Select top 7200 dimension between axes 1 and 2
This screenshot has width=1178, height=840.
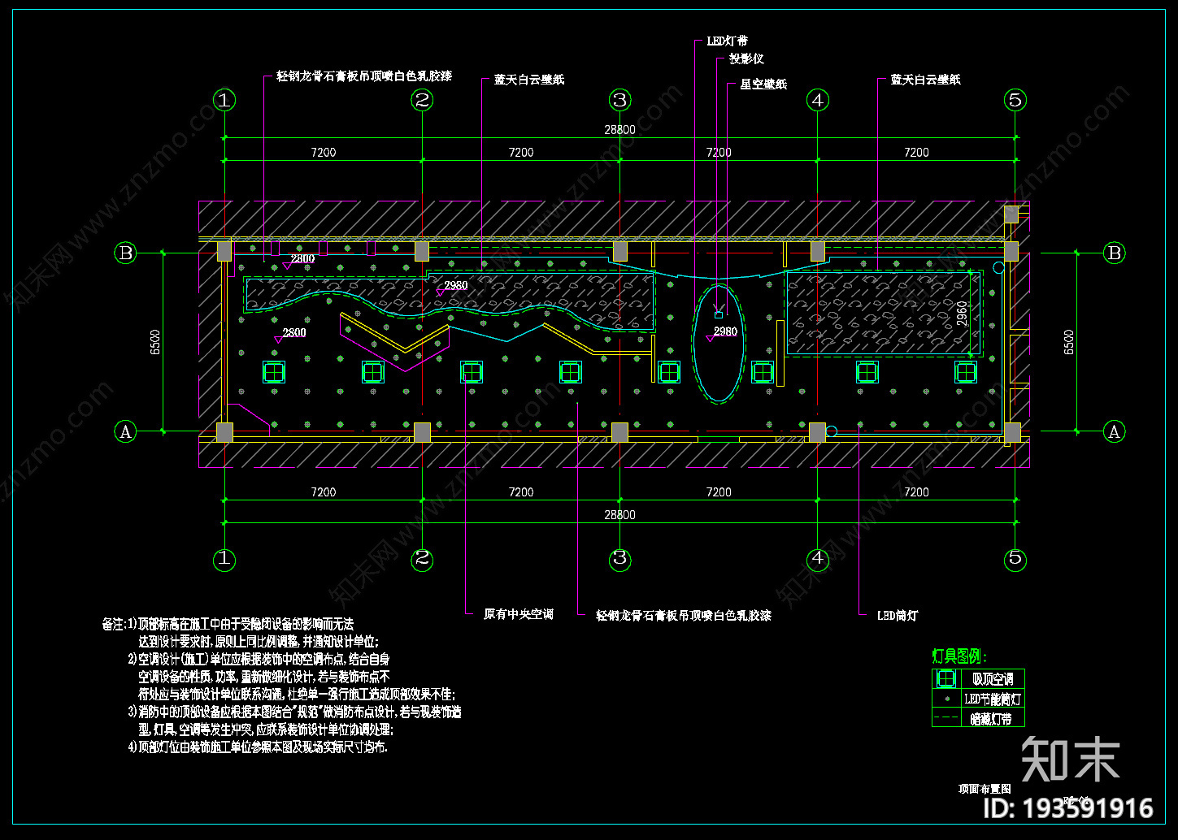point(324,153)
